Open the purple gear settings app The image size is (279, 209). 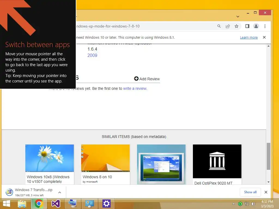(x=106, y=204)
